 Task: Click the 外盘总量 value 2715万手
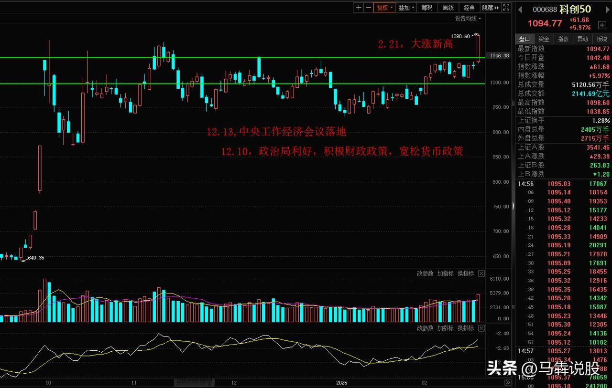[596, 138]
